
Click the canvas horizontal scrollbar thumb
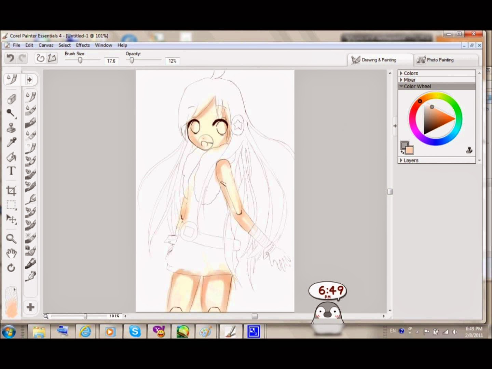(255, 316)
